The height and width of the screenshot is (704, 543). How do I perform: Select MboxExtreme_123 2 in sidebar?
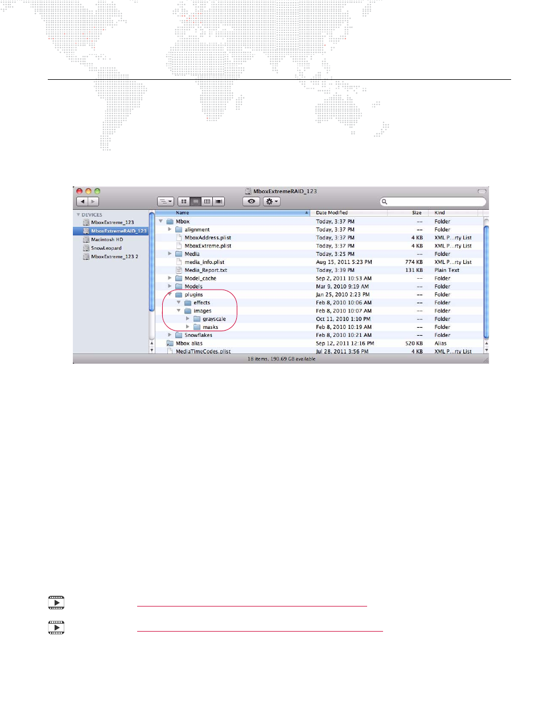[x=112, y=257]
